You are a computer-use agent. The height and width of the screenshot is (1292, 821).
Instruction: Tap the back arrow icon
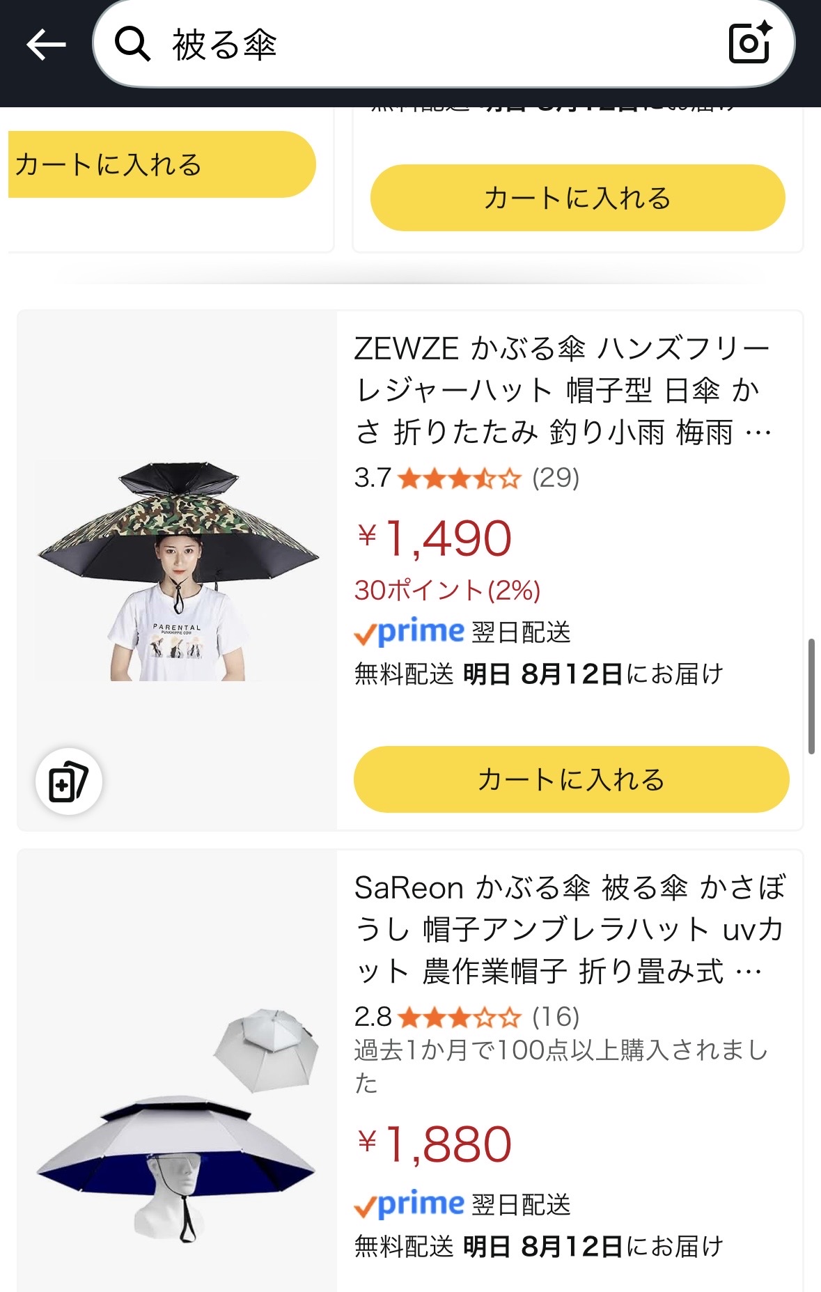[46, 45]
